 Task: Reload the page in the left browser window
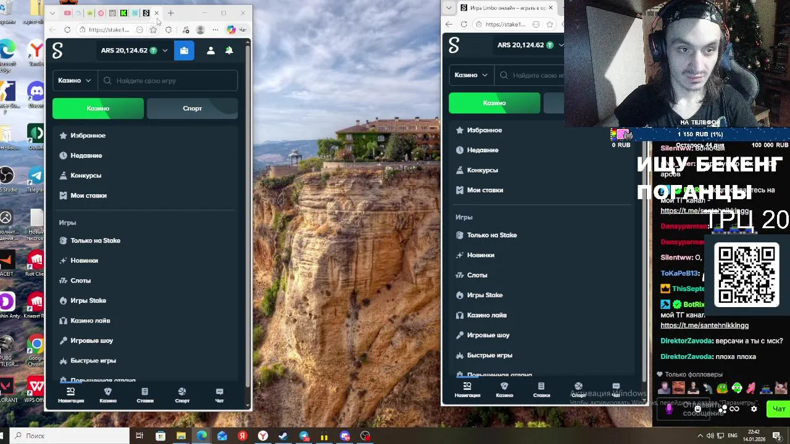point(67,30)
